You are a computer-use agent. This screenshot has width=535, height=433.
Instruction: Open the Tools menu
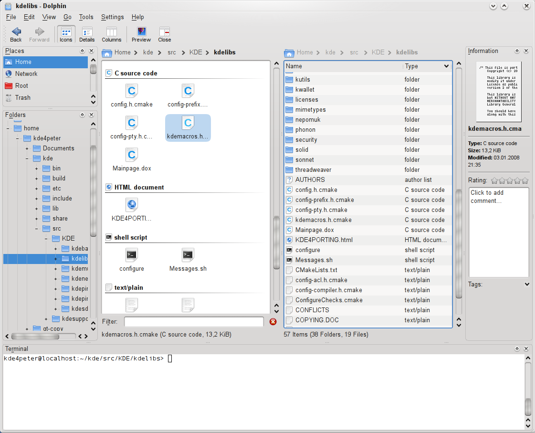click(x=86, y=17)
